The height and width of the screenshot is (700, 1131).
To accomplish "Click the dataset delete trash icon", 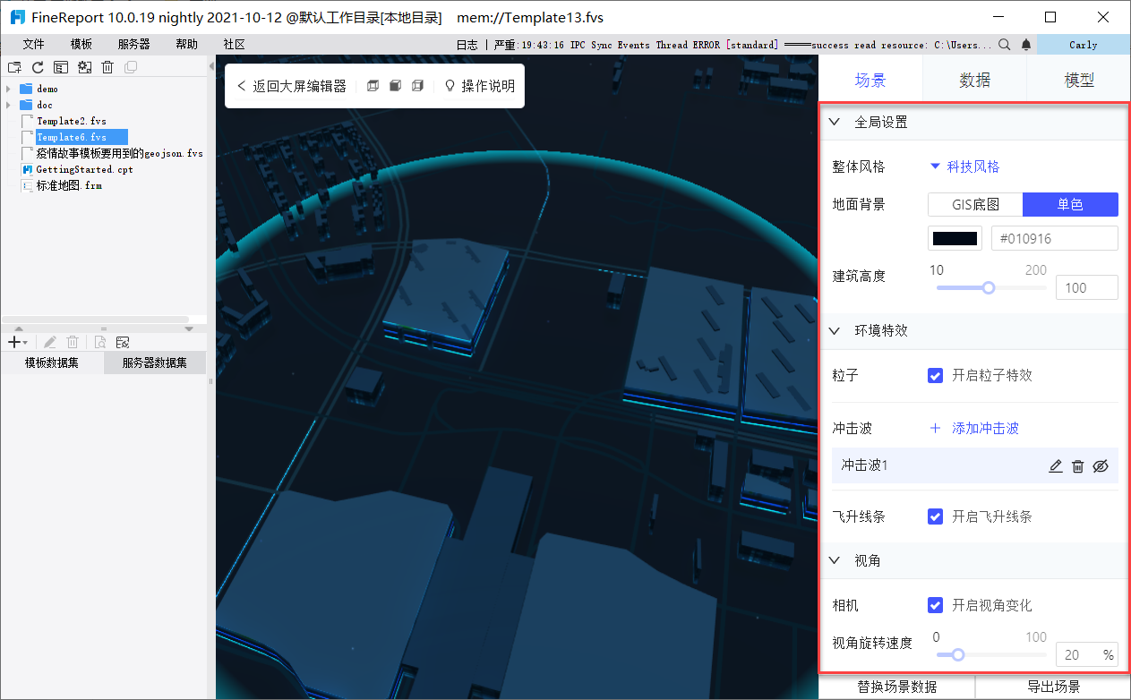I will tap(73, 342).
